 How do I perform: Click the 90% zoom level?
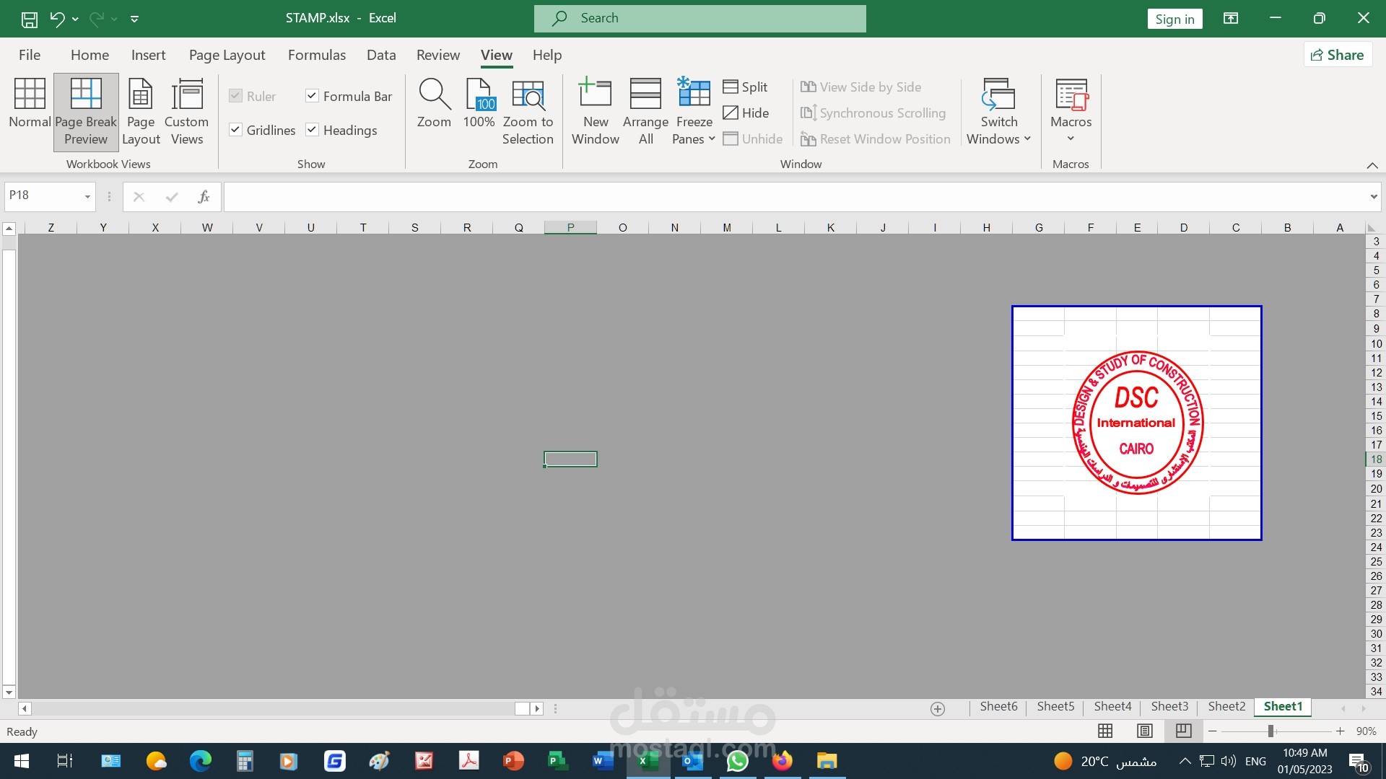[x=1366, y=731]
